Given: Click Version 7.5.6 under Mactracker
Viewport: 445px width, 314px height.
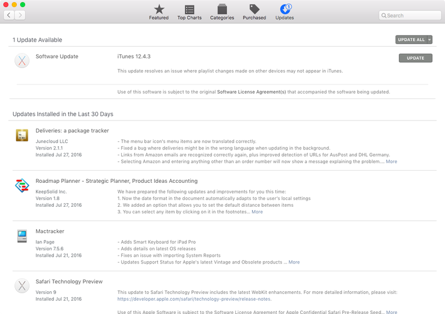Looking at the screenshot, I should tap(50, 249).
